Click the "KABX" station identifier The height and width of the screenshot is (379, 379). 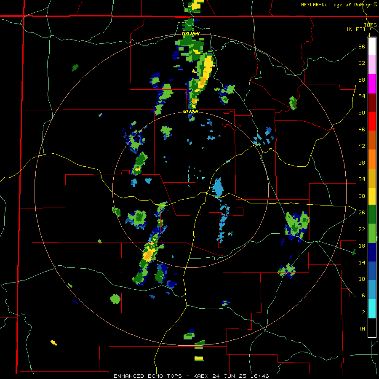tap(202, 376)
